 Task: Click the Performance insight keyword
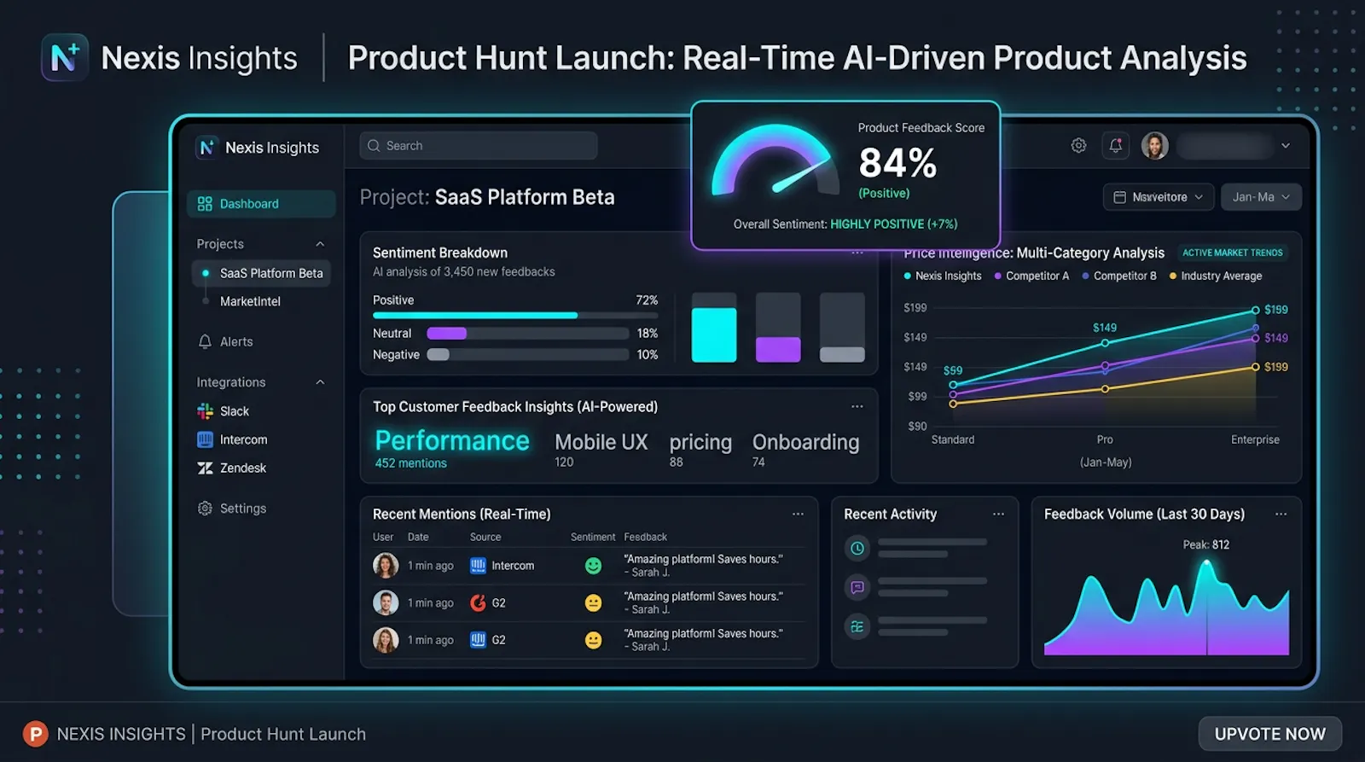pos(452,440)
